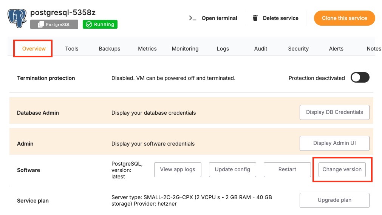The height and width of the screenshot is (215, 382).
Task: Select the Logs tab
Action: tap(223, 49)
